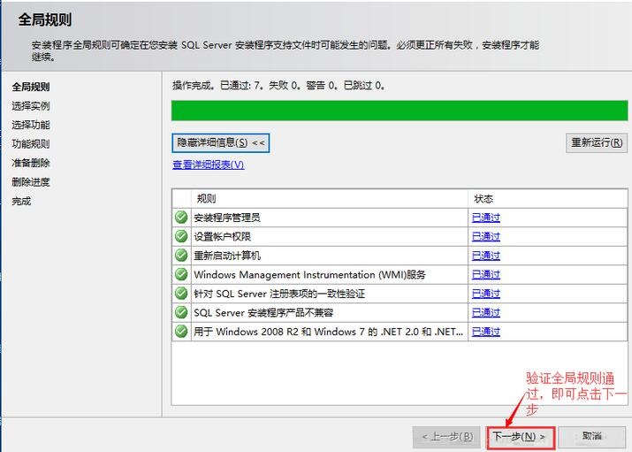
Task: Click green check icon for 设置帐户权限
Action: [x=181, y=236]
